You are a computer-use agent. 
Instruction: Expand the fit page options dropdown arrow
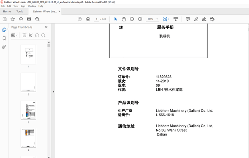coord(169,19)
